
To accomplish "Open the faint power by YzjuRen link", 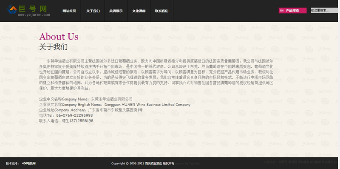I will 187,163.
